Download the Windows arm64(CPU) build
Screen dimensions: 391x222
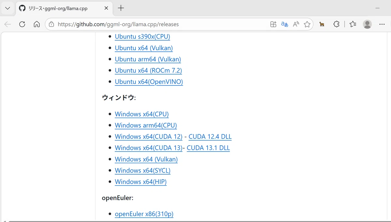pyautogui.click(x=146, y=125)
